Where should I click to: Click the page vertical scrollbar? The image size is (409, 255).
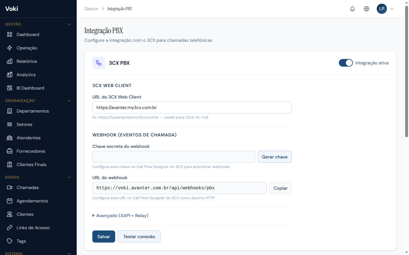(406, 73)
